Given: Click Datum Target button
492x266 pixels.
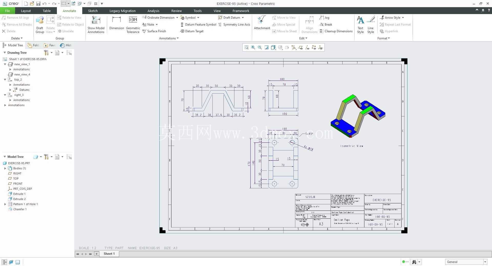Looking at the screenshot, I should (x=192, y=31).
